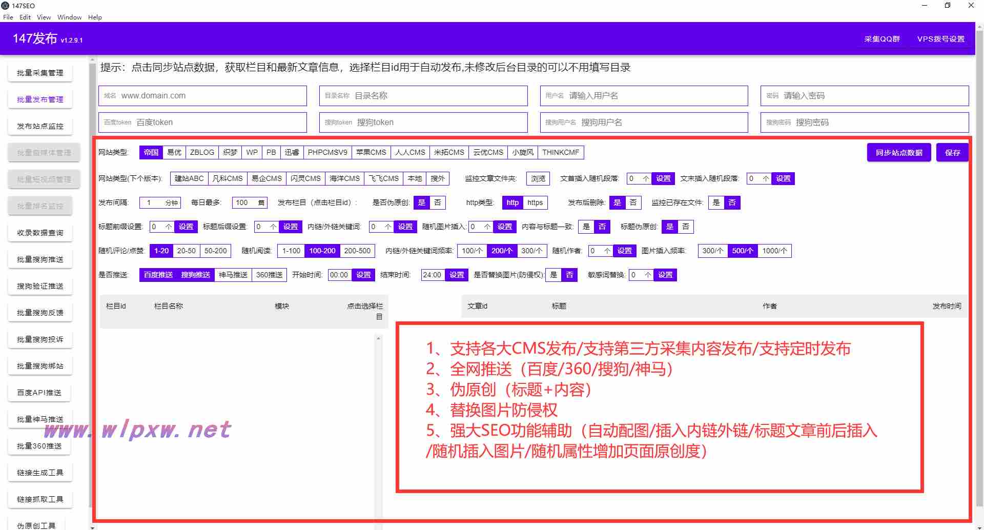Viewport: 984px width, 530px height.
Task: Click 设置 for 内链/外链关键词
Action: pos(405,227)
